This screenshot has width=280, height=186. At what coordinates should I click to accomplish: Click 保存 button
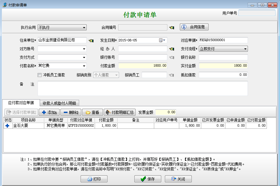point(148,179)
